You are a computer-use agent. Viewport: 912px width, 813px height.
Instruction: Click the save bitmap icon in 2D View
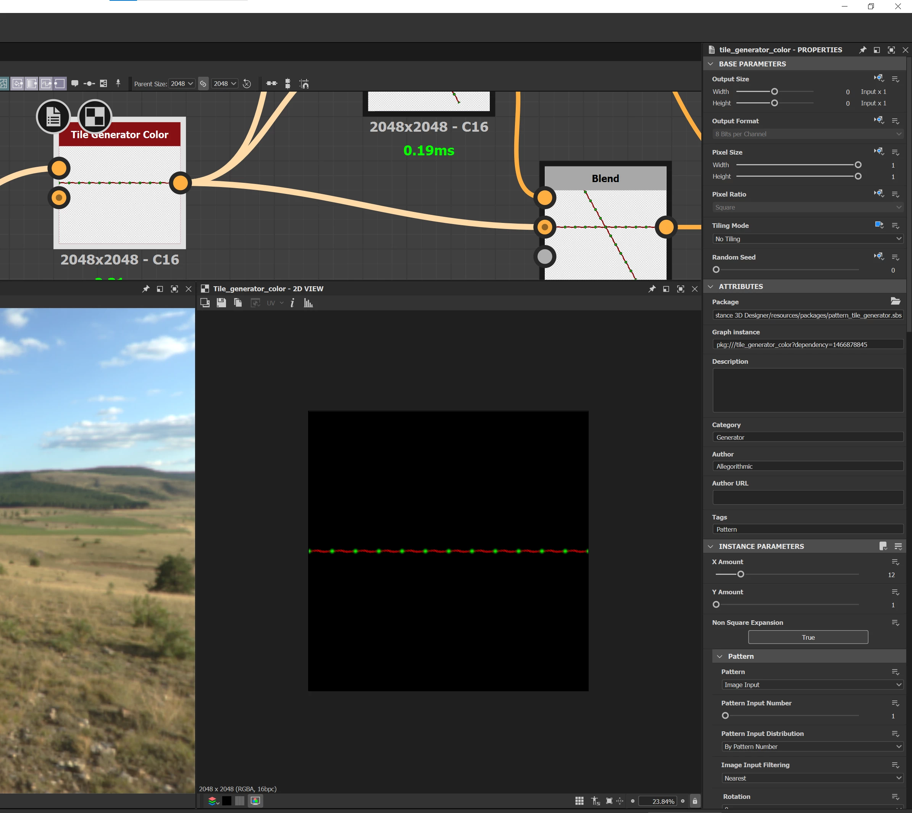tap(221, 303)
